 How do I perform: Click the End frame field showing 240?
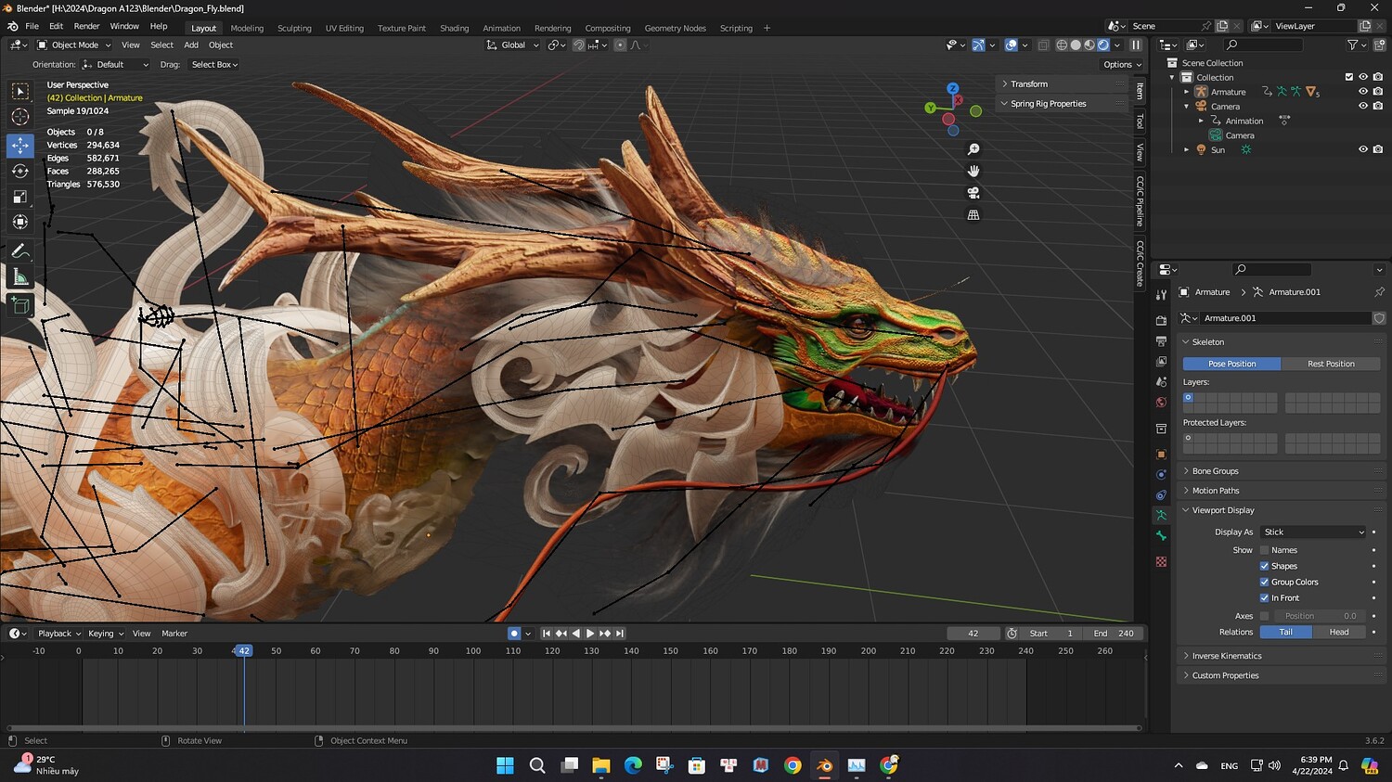tap(1114, 634)
